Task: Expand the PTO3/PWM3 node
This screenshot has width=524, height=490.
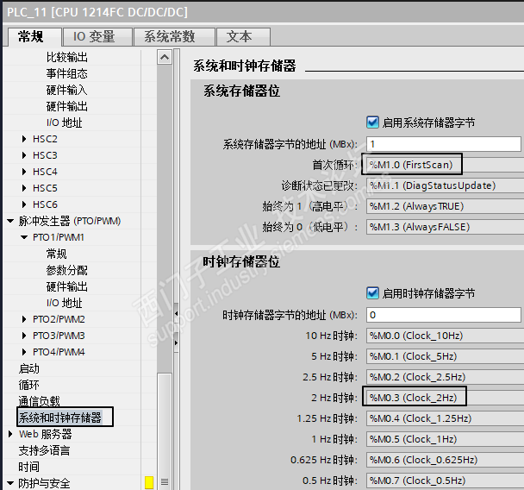Action: coord(24,336)
